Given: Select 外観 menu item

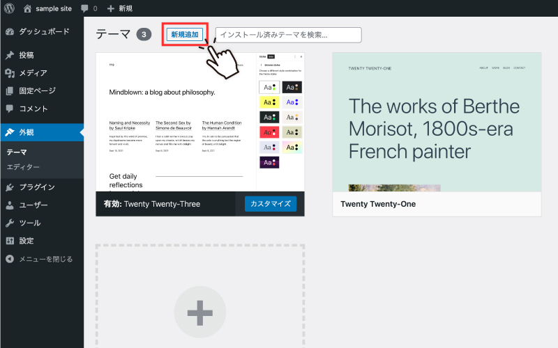Looking at the screenshot, I should [42, 132].
